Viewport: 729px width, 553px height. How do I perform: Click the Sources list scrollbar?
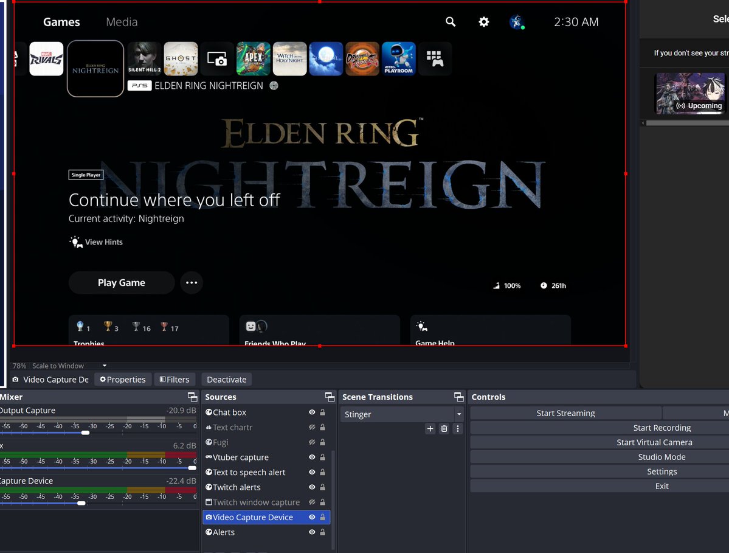(333, 500)
